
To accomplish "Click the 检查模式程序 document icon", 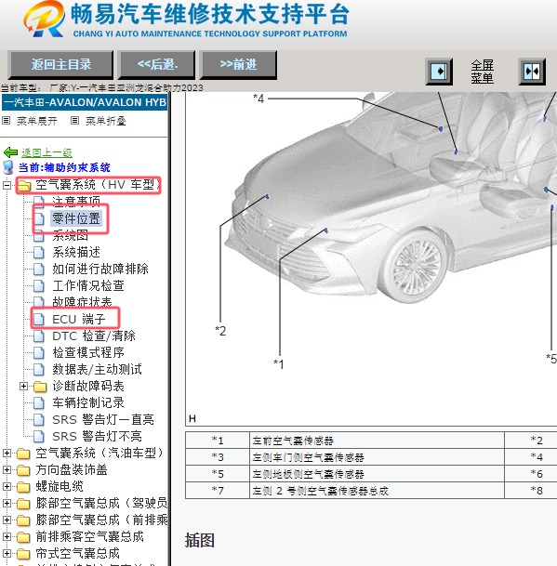I will tap(39, 352).
